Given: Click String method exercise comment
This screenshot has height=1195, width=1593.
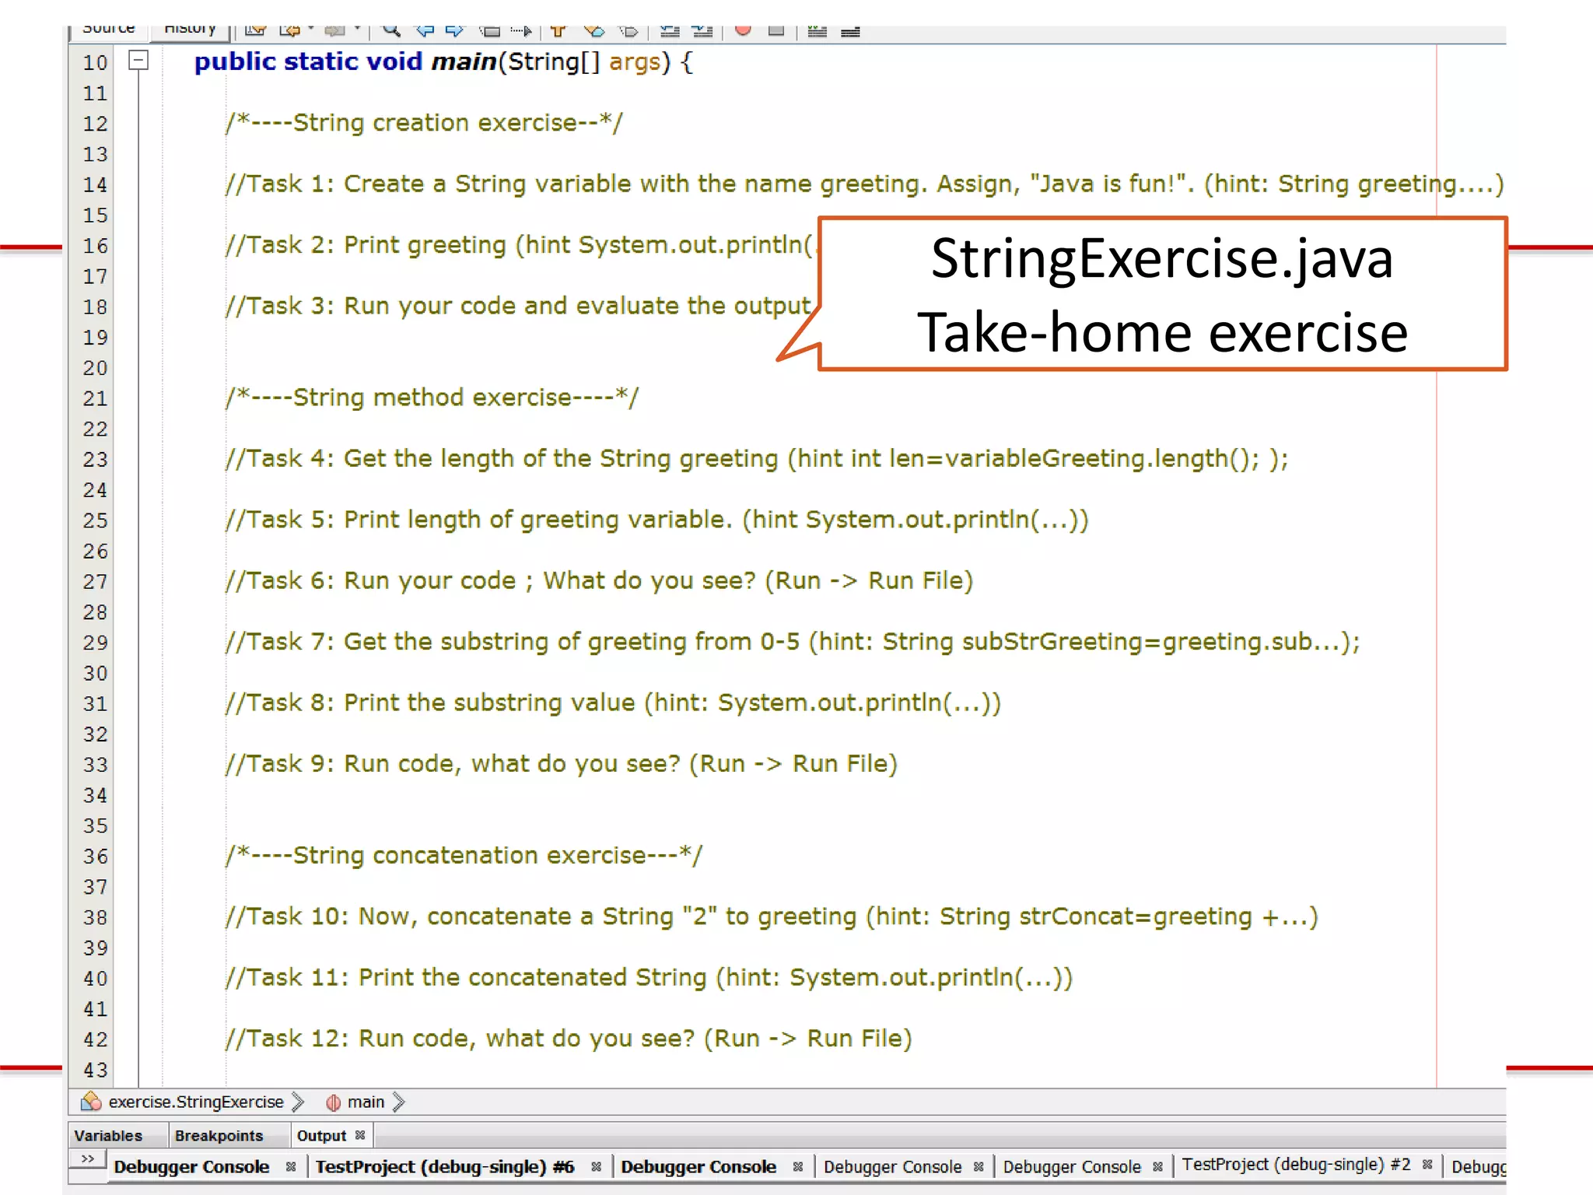Looking at the screenshot, I should tap(432, 398).
